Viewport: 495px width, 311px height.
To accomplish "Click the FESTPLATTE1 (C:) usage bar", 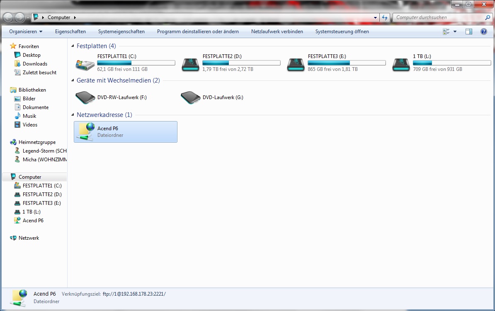I will [x=136, y=63].
